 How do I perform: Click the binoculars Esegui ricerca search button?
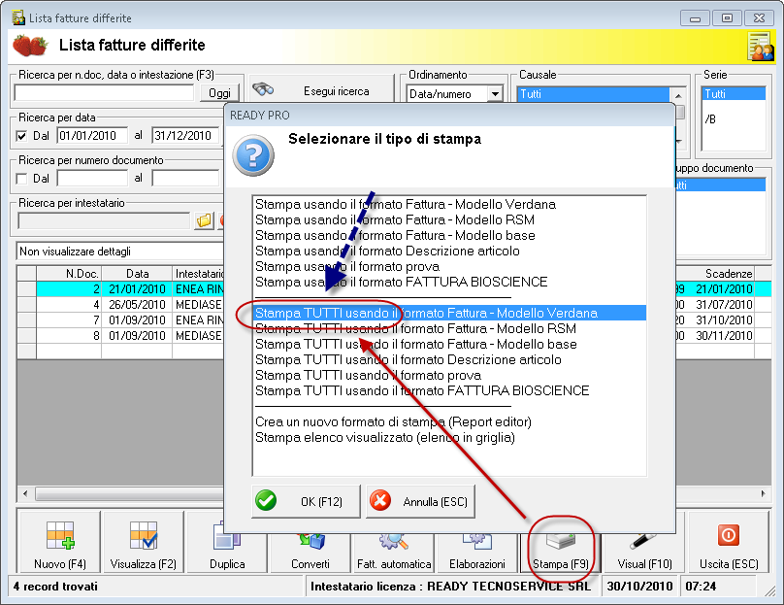pyautogui.click(x=321, y=91)
